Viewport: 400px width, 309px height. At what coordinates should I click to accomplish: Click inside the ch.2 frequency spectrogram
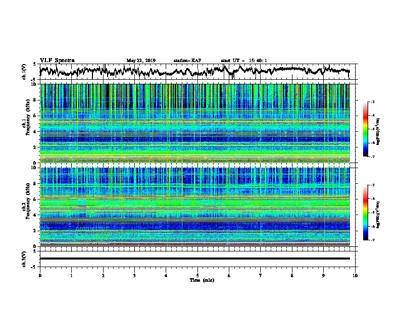pyautogui.click(x=195, y=207)
